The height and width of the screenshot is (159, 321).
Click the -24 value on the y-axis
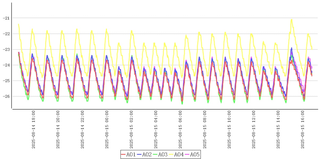pyautogui.click(x=6, y=65)
